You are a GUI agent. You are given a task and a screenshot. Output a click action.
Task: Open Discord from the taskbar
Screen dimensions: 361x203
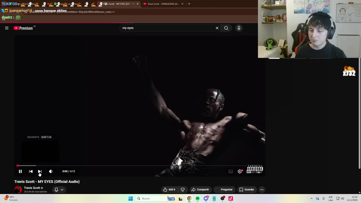pos(206,198)
